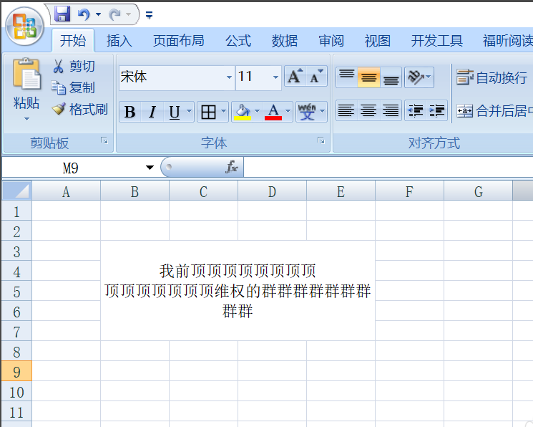Image resolution: width=533 pixels, height=427 pixels.
Task: Switch to the 公式 tab
Action: pos(238,41)
